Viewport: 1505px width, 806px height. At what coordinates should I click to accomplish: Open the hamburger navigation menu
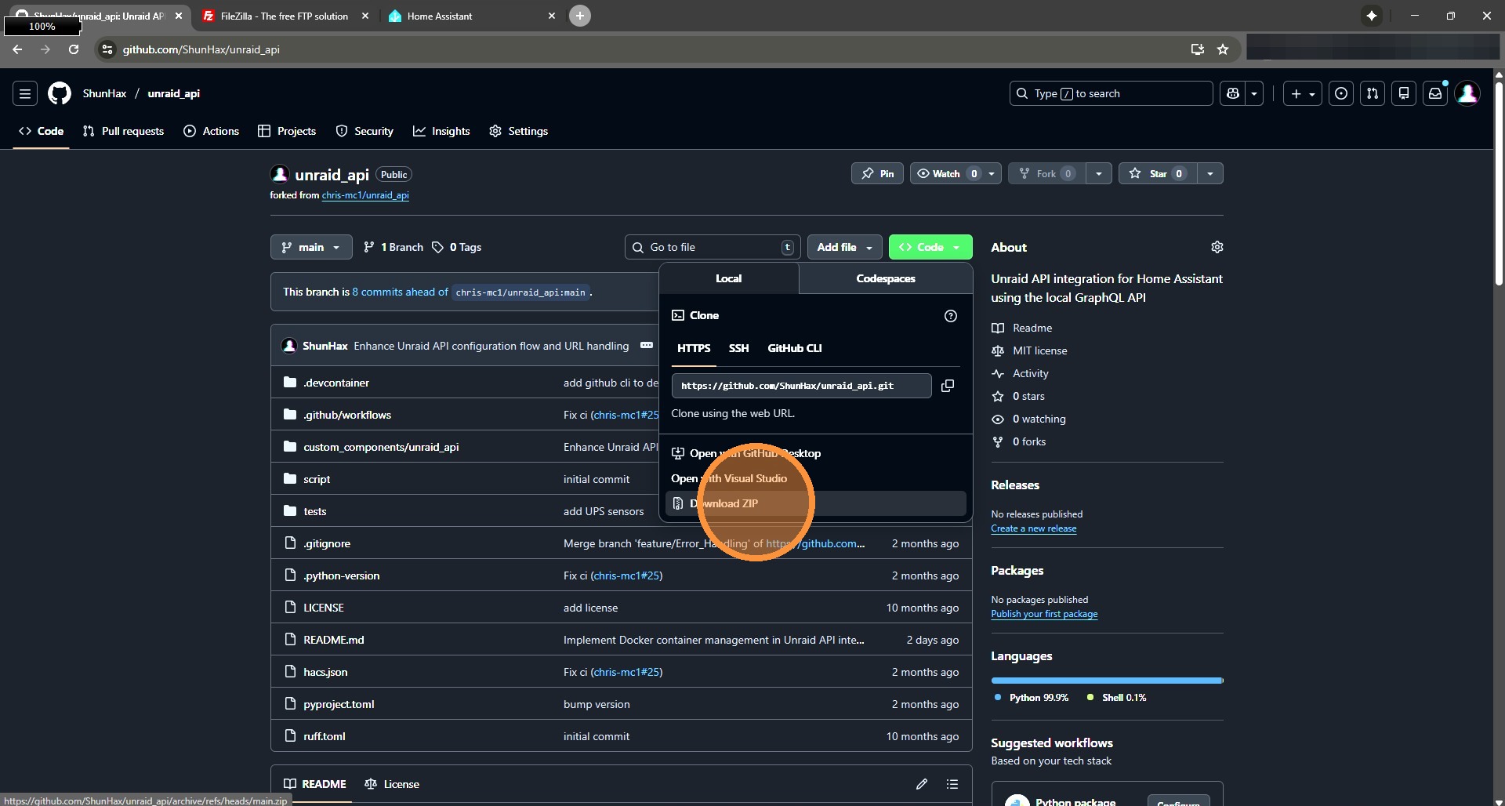[25, 93]
